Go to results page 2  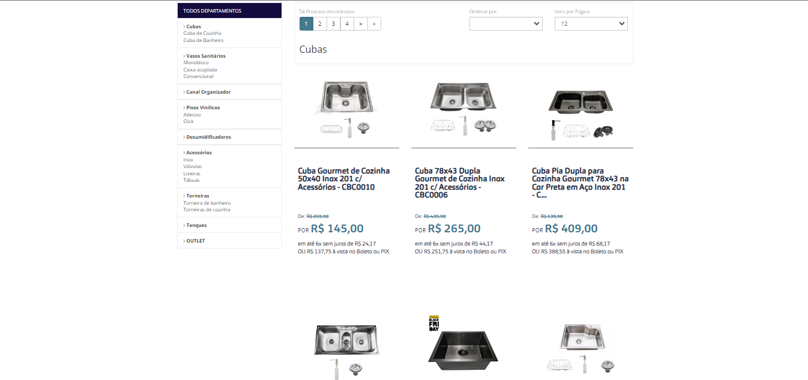pyautogui.click(x=320, y=24)
